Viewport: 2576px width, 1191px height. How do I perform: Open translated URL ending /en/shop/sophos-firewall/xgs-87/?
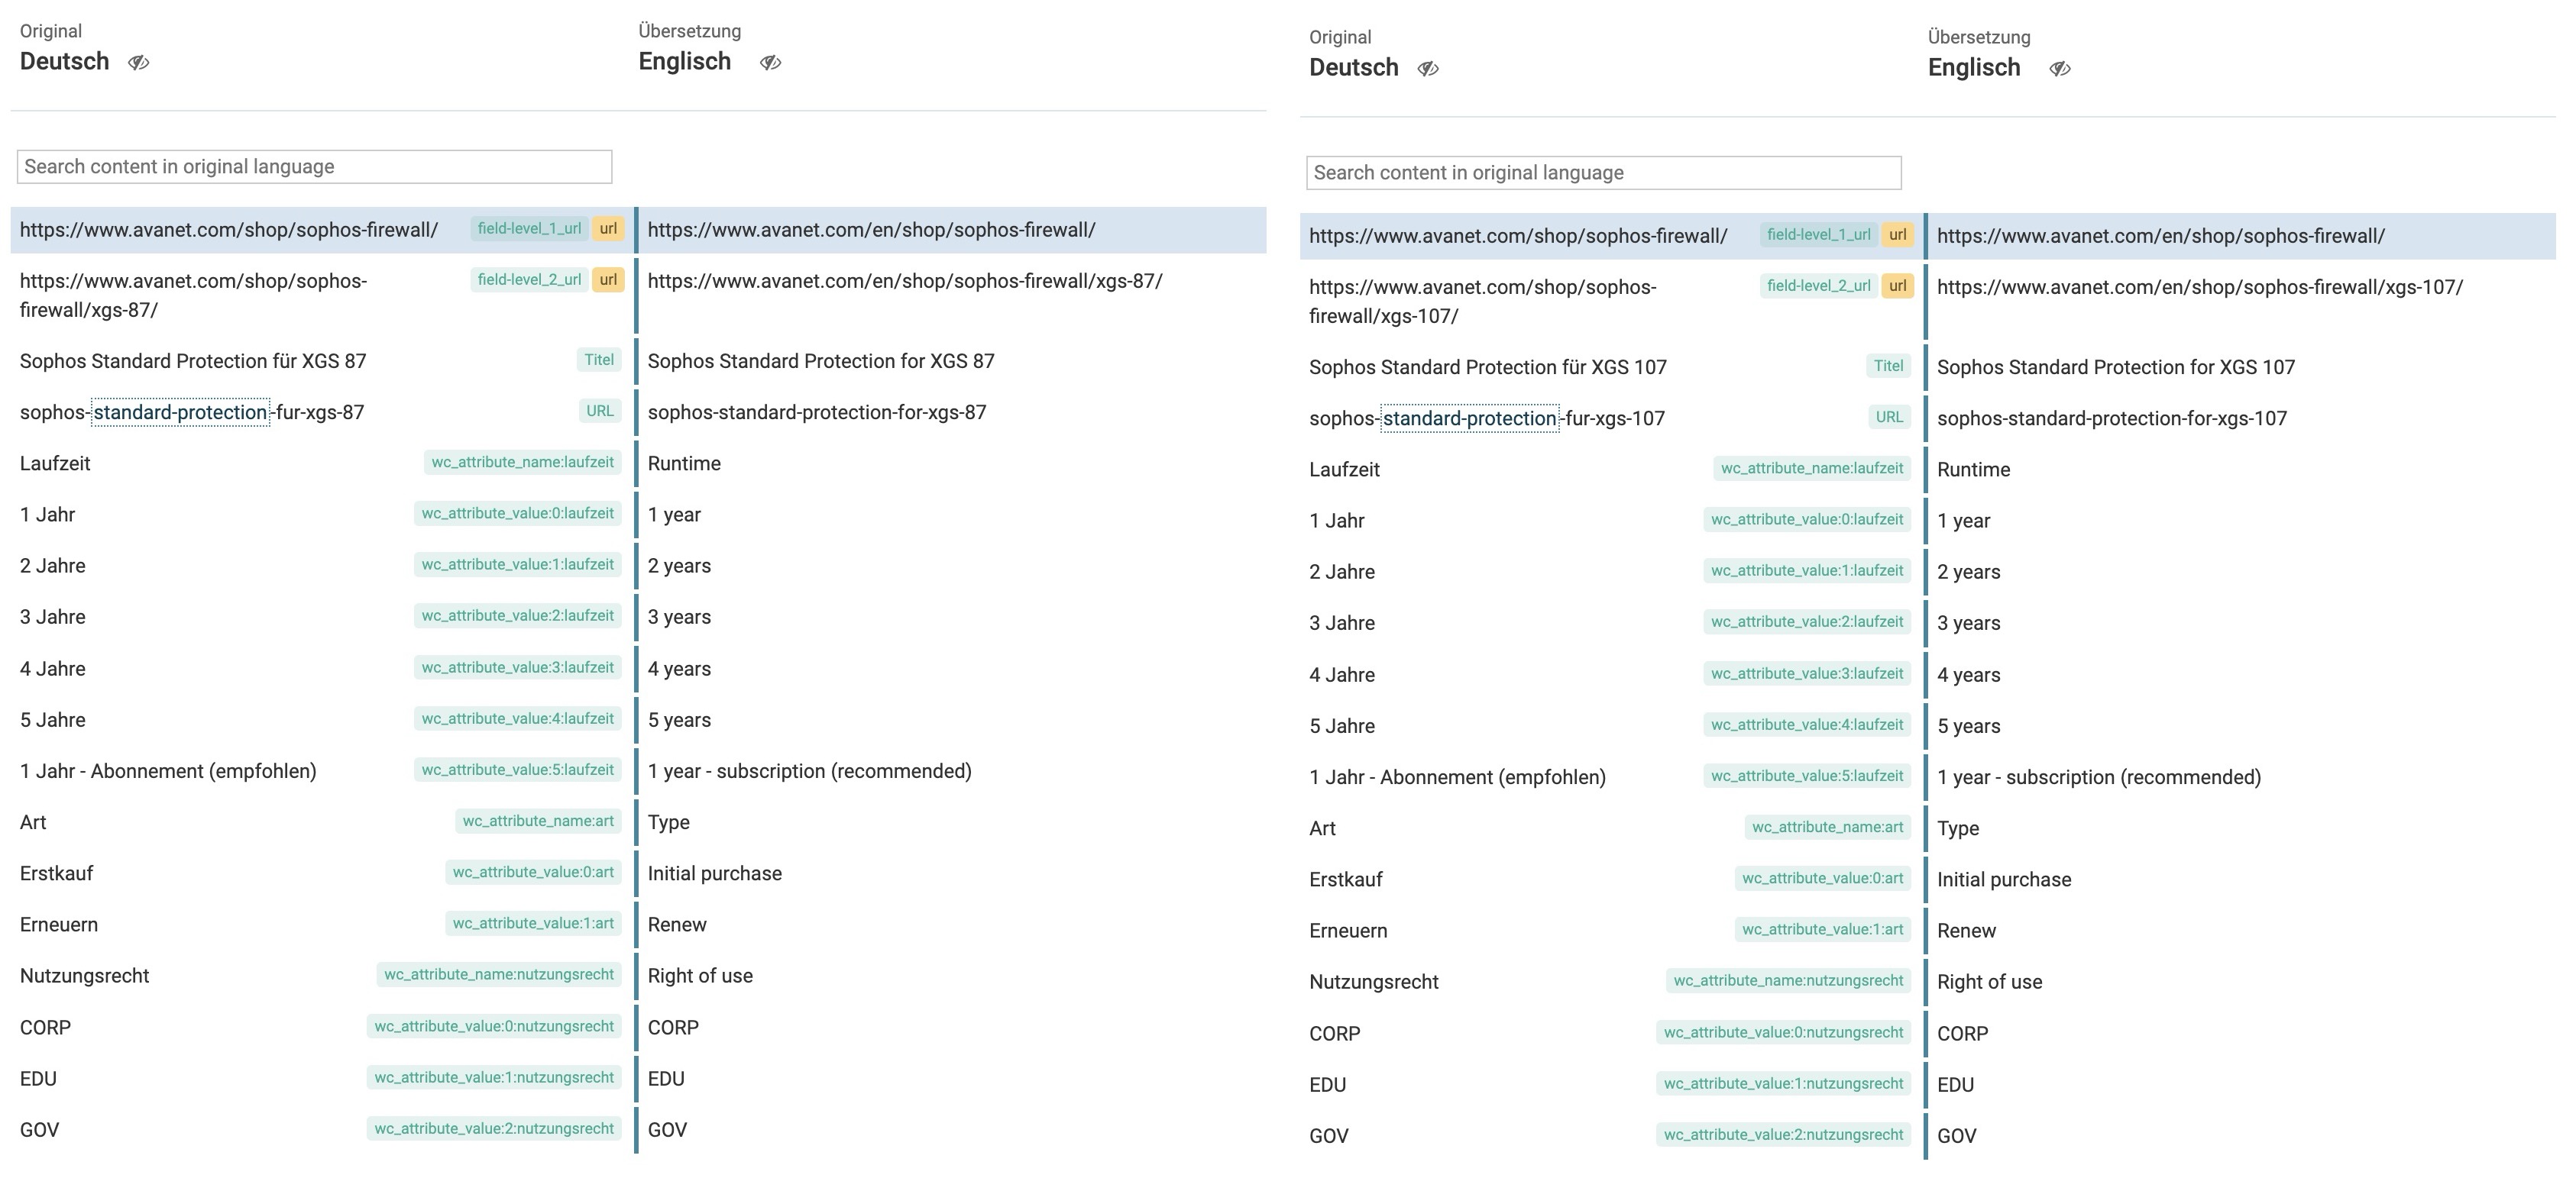point(905,281)
